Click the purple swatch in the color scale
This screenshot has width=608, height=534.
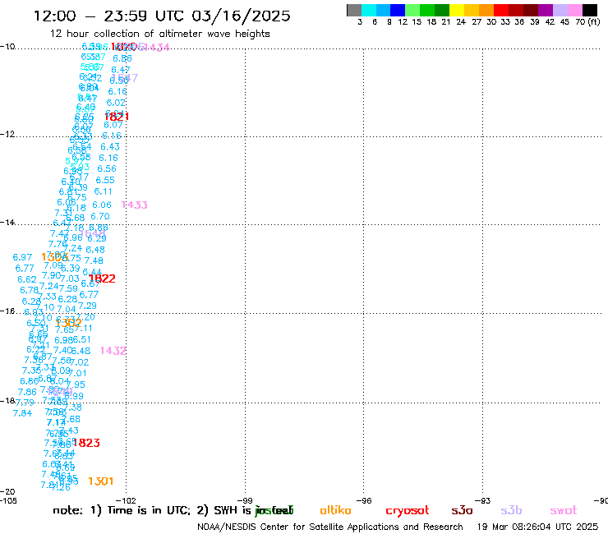tap(546, 10)
